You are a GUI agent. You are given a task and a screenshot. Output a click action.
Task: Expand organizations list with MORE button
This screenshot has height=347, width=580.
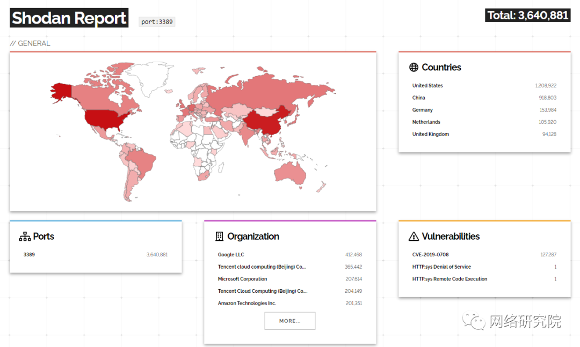289,321
